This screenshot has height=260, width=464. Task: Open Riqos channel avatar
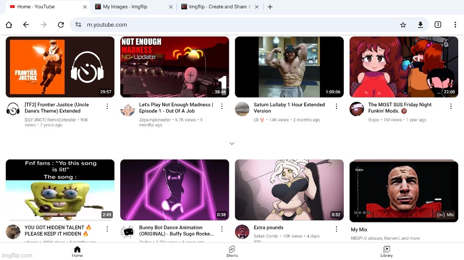(356, 109)
